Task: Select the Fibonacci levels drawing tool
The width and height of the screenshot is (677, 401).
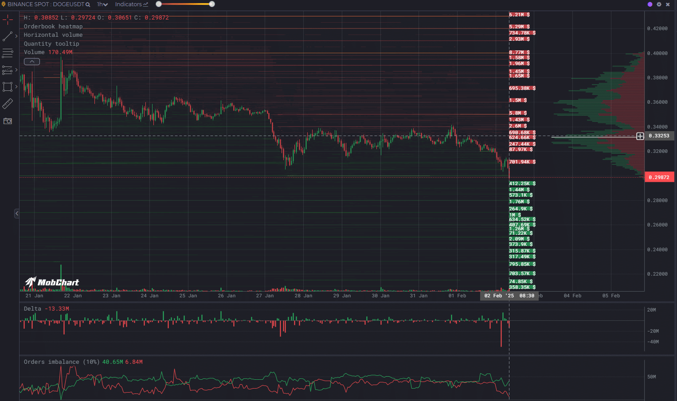Action: pos(8,70)
